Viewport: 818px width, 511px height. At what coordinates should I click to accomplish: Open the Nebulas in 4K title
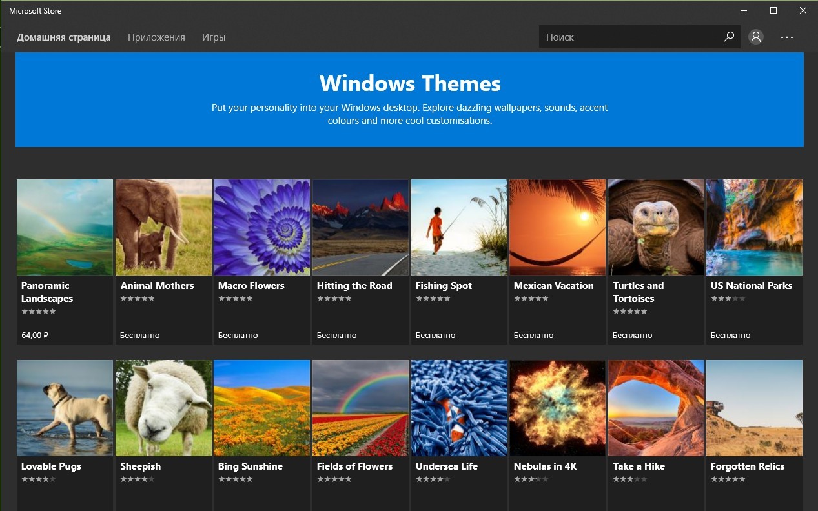pyautogui.click(x=546, y=466)
